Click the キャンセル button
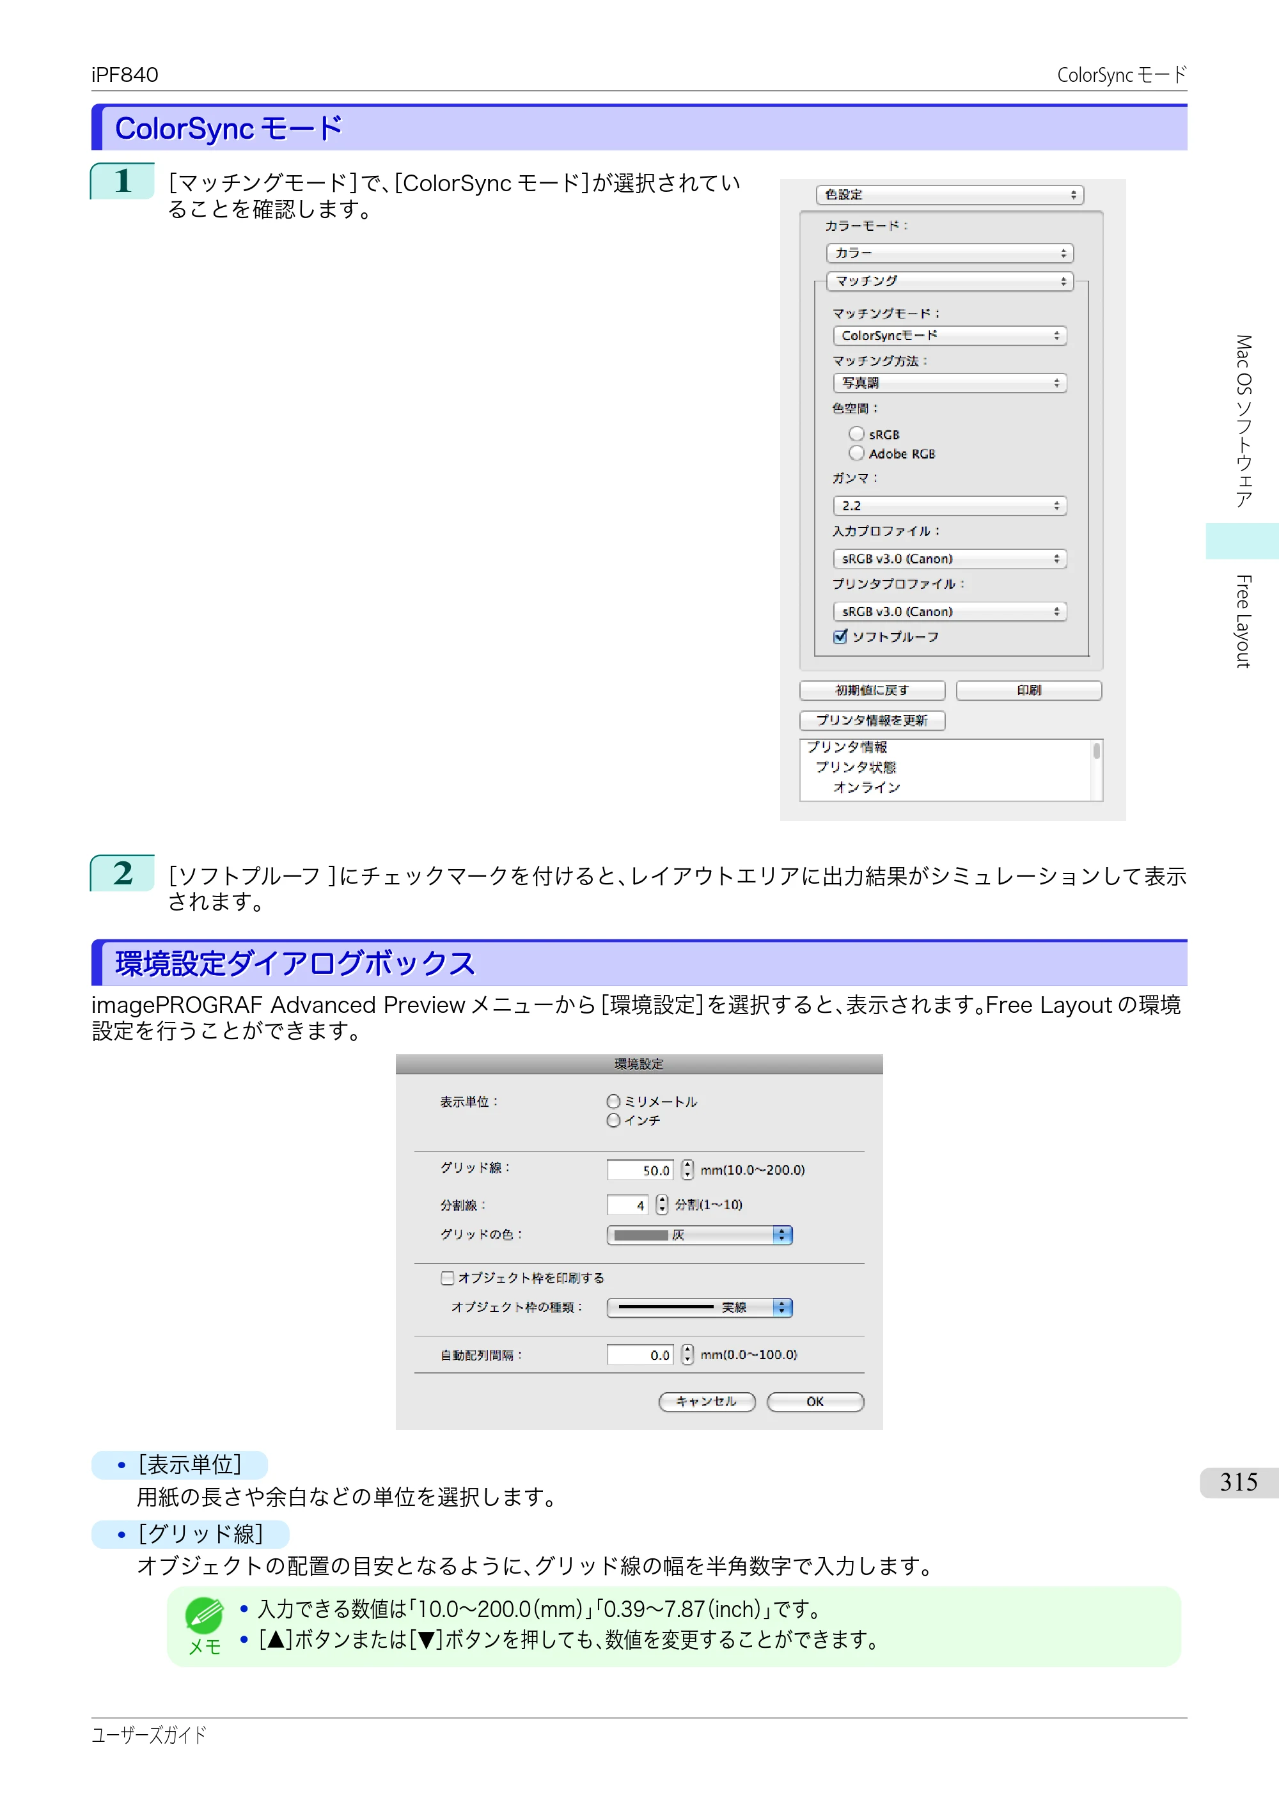Screen dimensions: 1279x1809 click(707, 1402)
